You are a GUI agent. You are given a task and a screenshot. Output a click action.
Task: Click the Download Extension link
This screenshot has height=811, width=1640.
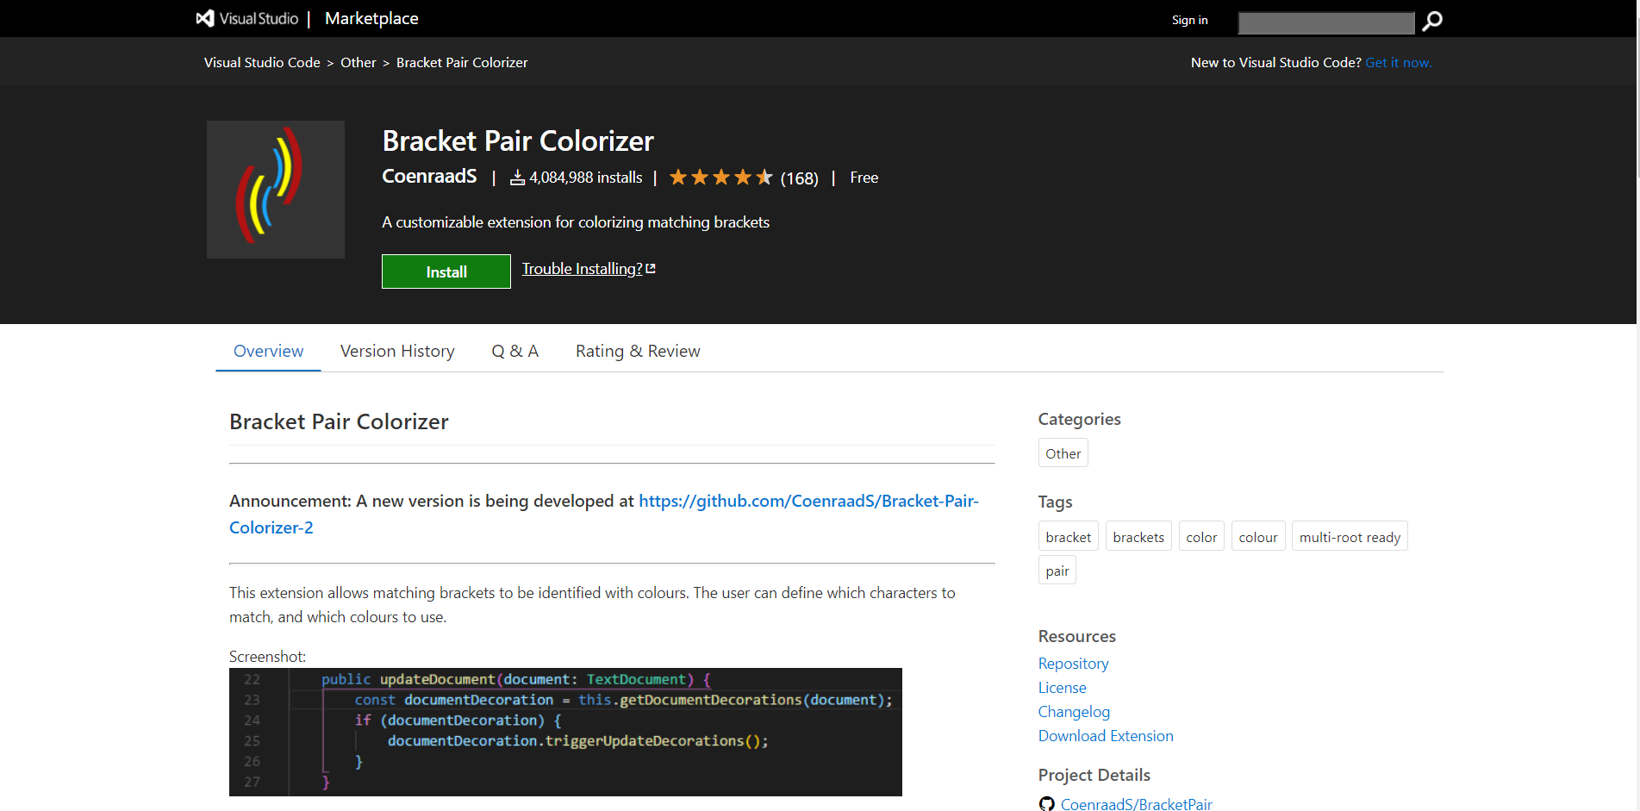1106,736
